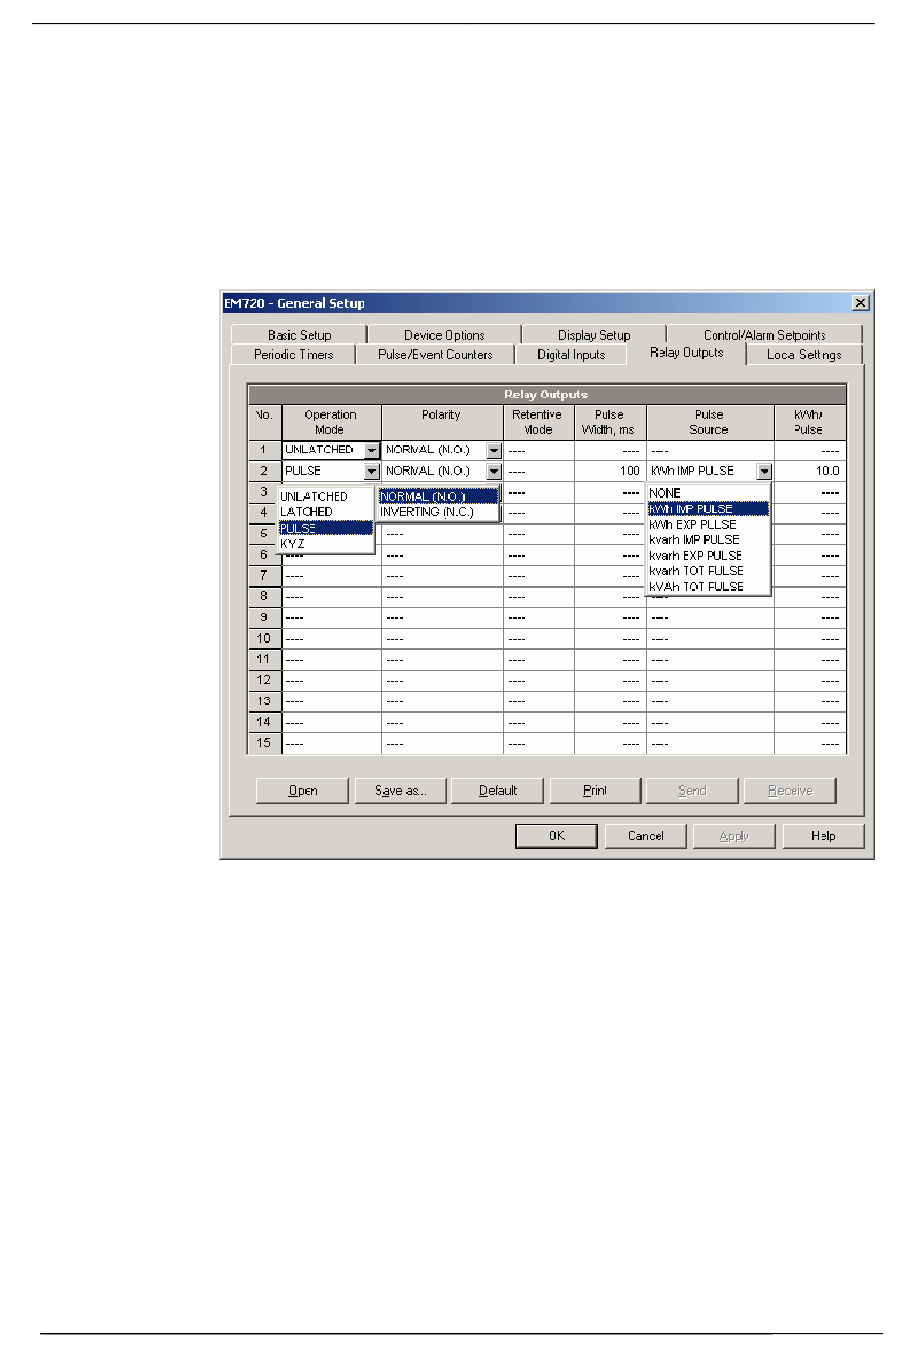Click the Relay Outputs table title bar
This screenshot has width=916, height=1370.
(547, 395)
